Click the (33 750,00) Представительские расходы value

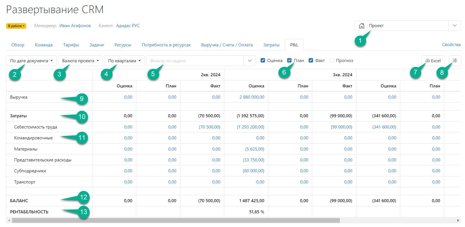(254, 160)
